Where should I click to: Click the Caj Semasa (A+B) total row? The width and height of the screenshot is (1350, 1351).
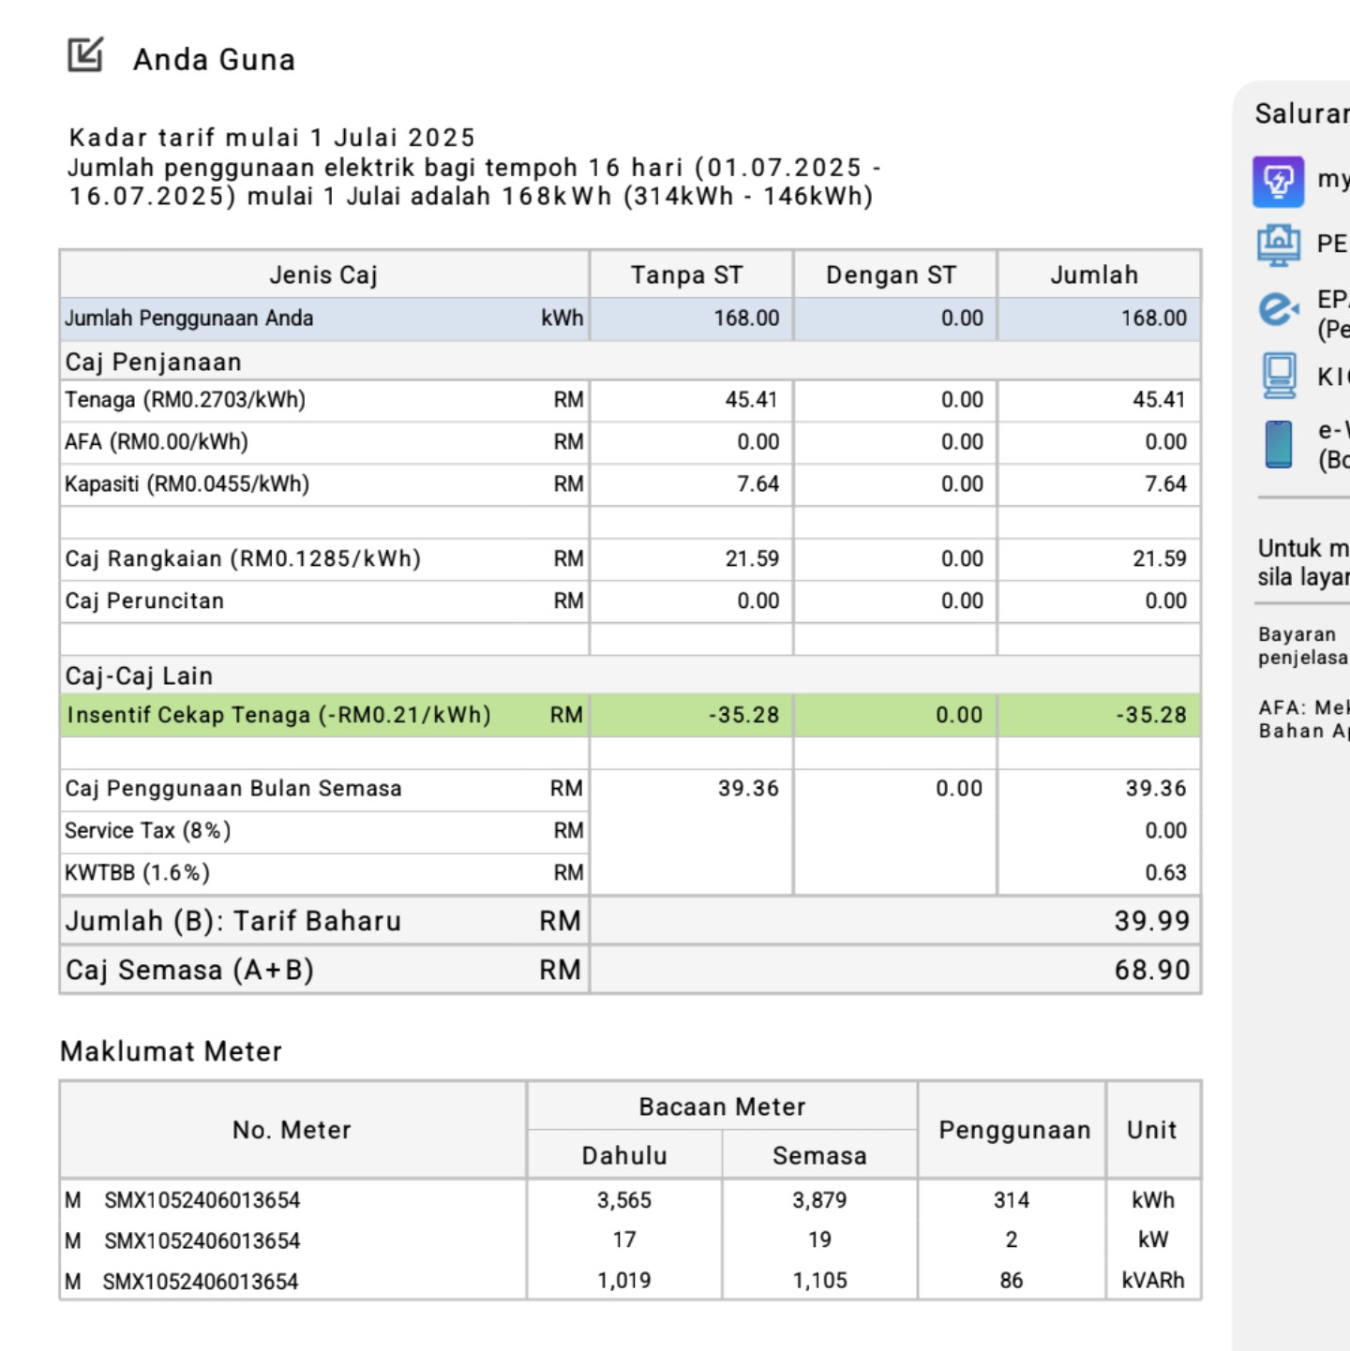pos(630,970)
